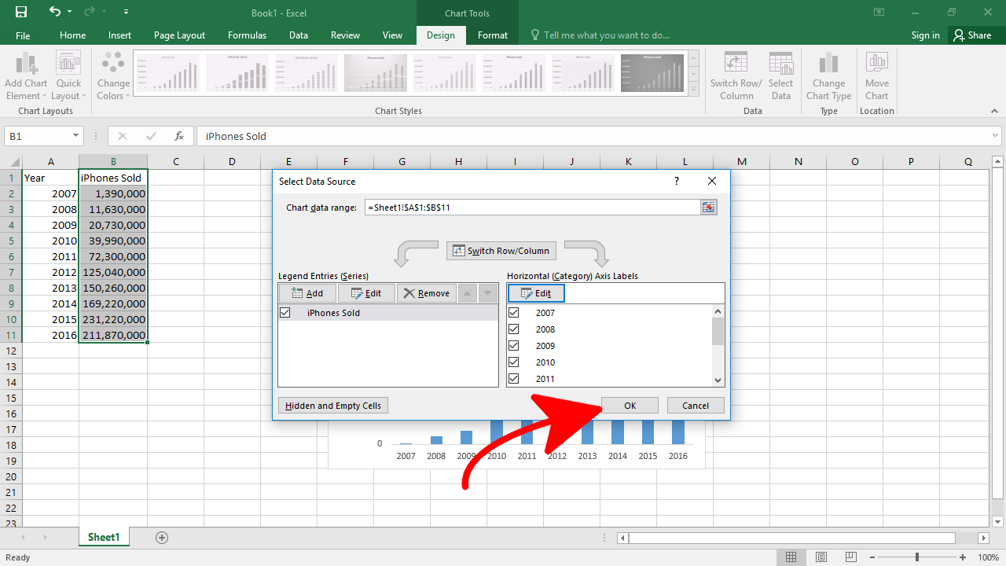
Task: Select the Sheet1 worksheet tab
Action: tap(104, 538)
